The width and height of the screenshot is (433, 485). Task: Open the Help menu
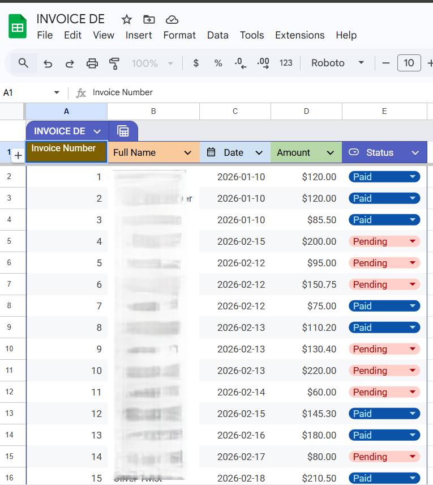pyautogui.click(x=346, y=35)
